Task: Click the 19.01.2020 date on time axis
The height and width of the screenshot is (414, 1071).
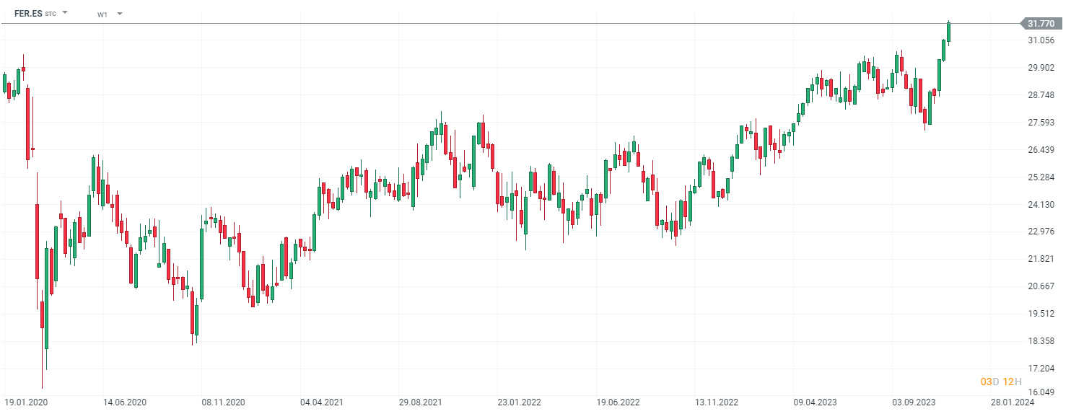Action: pos(26,402)
